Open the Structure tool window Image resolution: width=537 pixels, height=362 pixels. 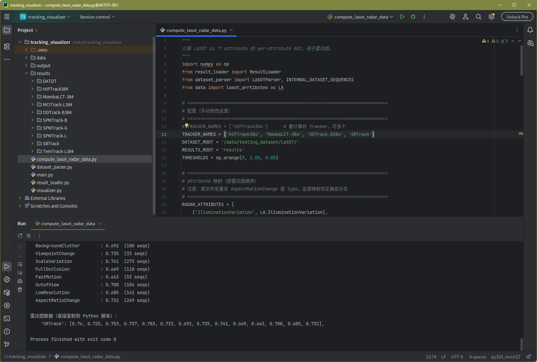[7, 46]
